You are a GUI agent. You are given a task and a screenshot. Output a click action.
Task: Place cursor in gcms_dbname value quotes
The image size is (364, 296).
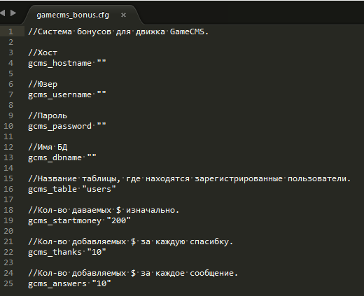point(92,157)
